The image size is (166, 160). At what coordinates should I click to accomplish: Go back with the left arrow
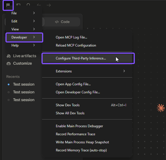coord(39,5)
